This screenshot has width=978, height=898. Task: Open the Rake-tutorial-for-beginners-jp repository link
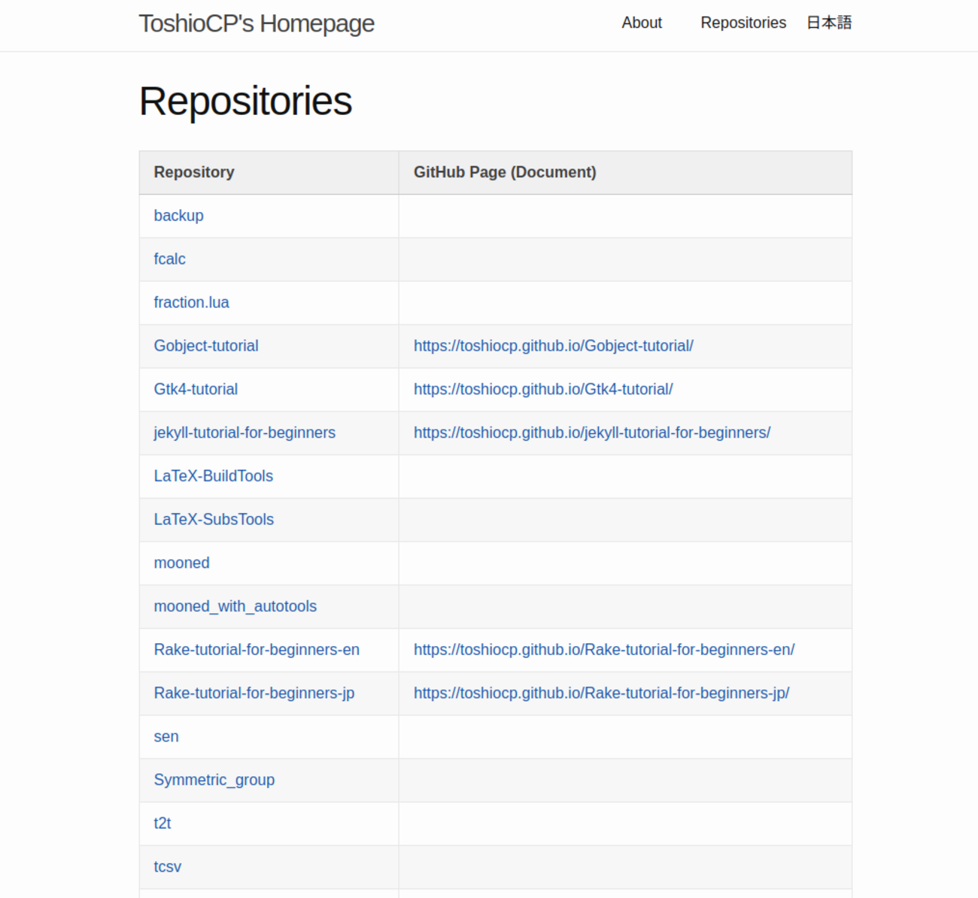(x=254, y=693)
